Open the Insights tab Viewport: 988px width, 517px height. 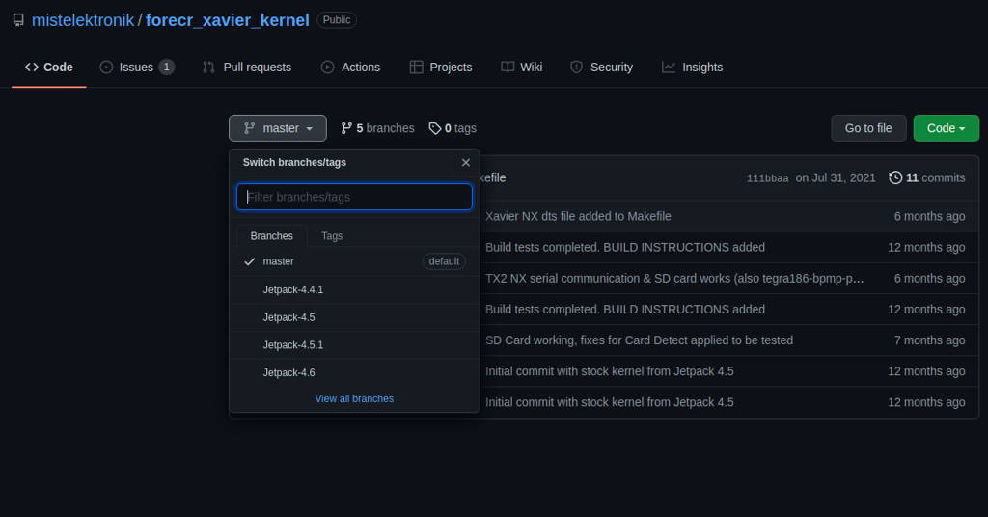(x=693, y=67)
